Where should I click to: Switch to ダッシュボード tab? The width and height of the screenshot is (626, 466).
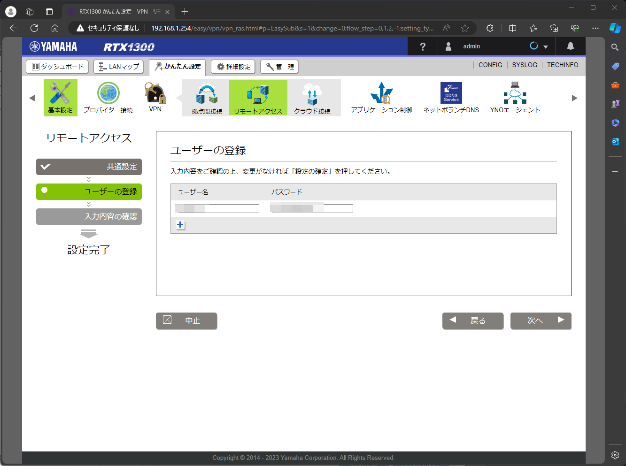pos(57,67)
